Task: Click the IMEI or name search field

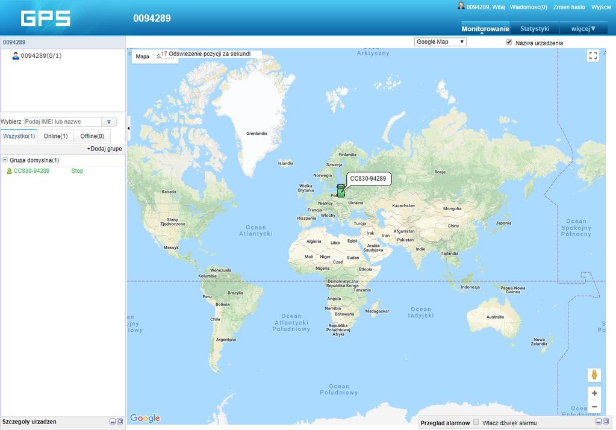Action: coord(63,122)
